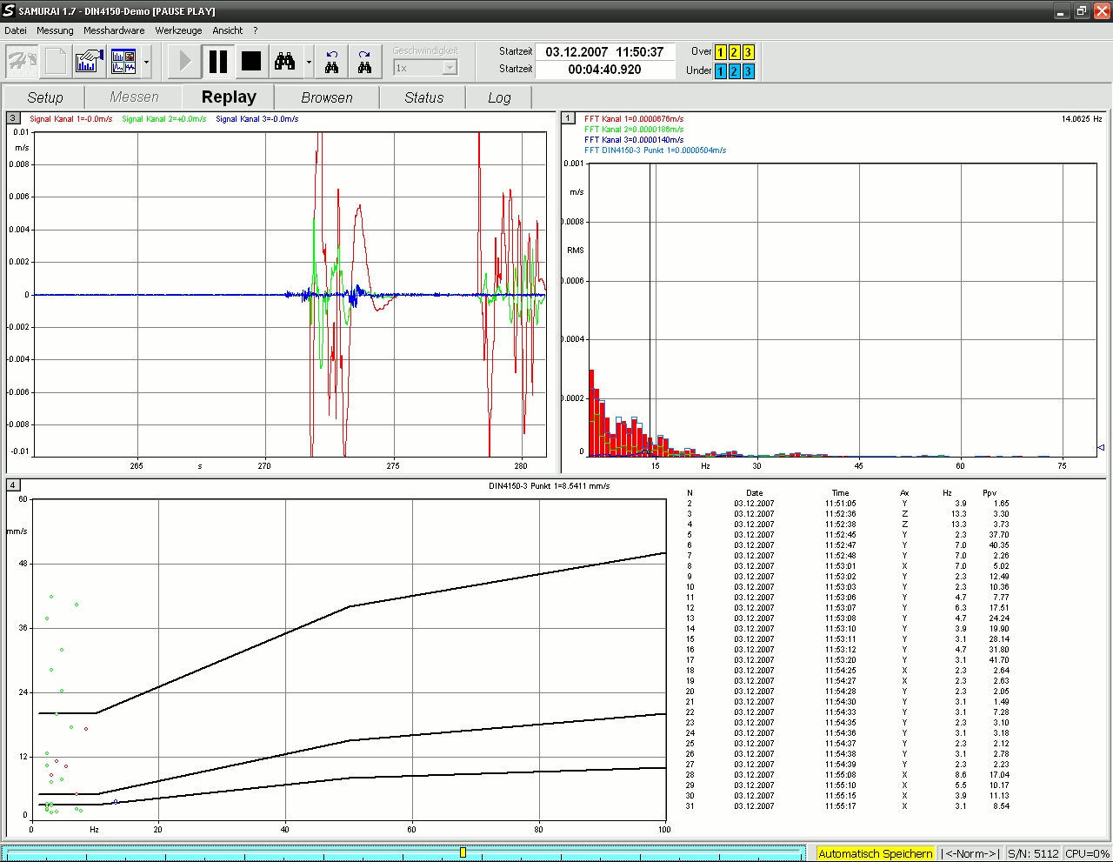
Task: Toggle the yellow Over channel 3 indicator
Action: [x=747, y=52]
